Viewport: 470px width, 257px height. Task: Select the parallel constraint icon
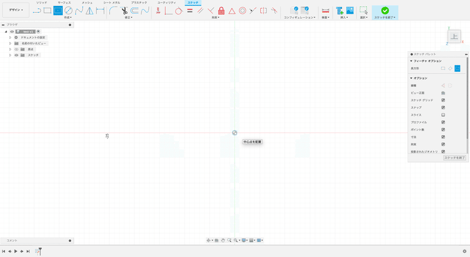(200, 11)
